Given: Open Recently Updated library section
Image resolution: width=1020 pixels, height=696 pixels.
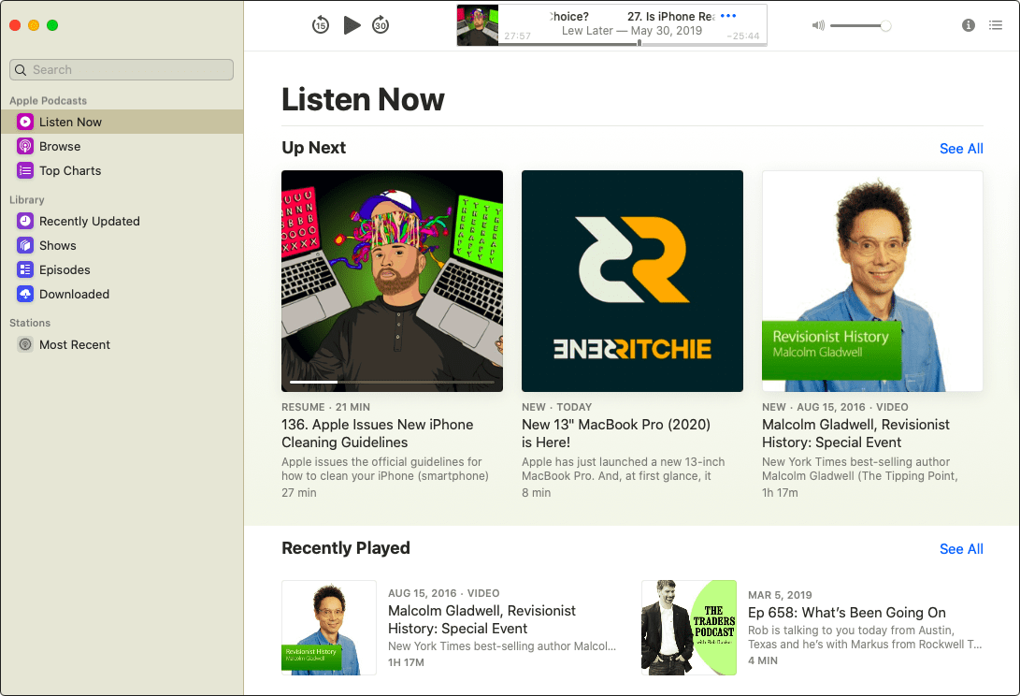Looking at the screenshot, I should point(122,222).
